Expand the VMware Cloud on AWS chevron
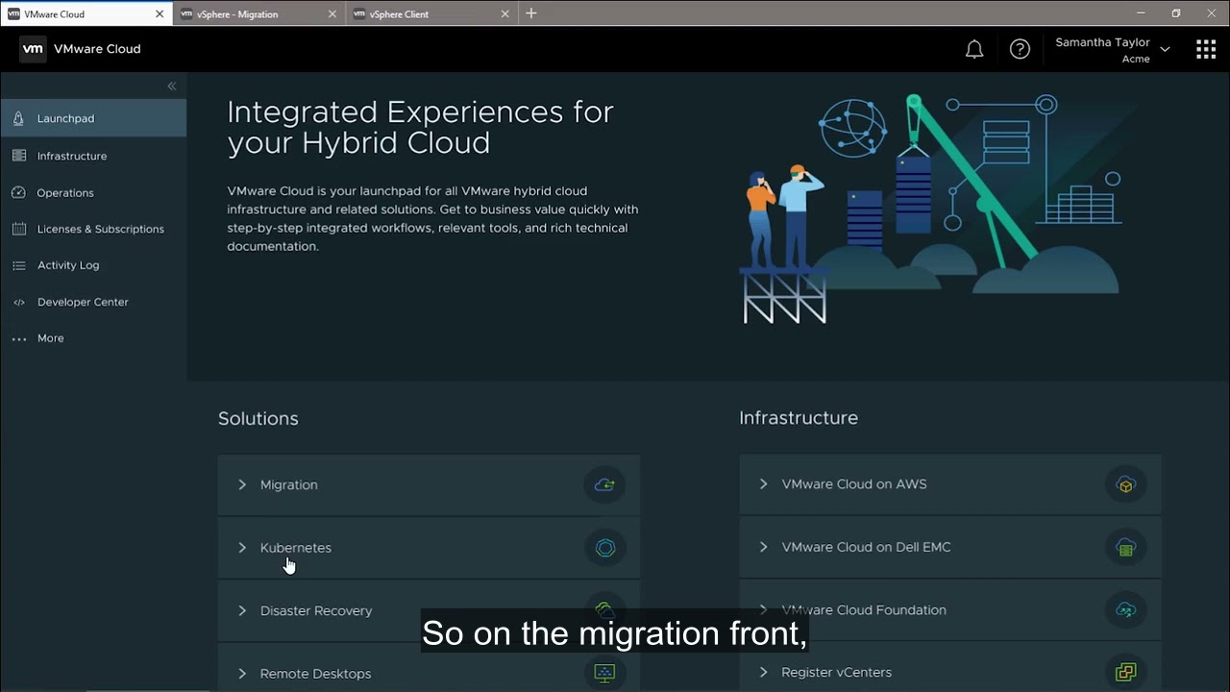This screenshot has width=1230, height=692. (x=763, y=484)
